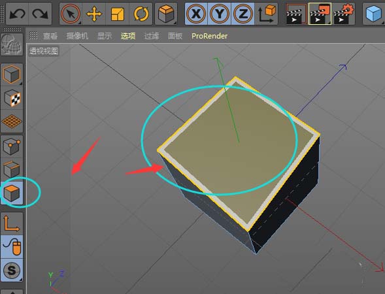Toggle Enable Snap S icon
Screen dimensions: 385x294
pyautogui.click(x=12, y=270)
